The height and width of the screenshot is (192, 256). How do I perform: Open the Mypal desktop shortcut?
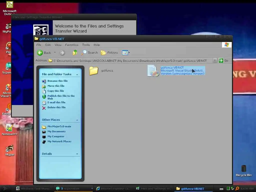click(x=10, y=150)
